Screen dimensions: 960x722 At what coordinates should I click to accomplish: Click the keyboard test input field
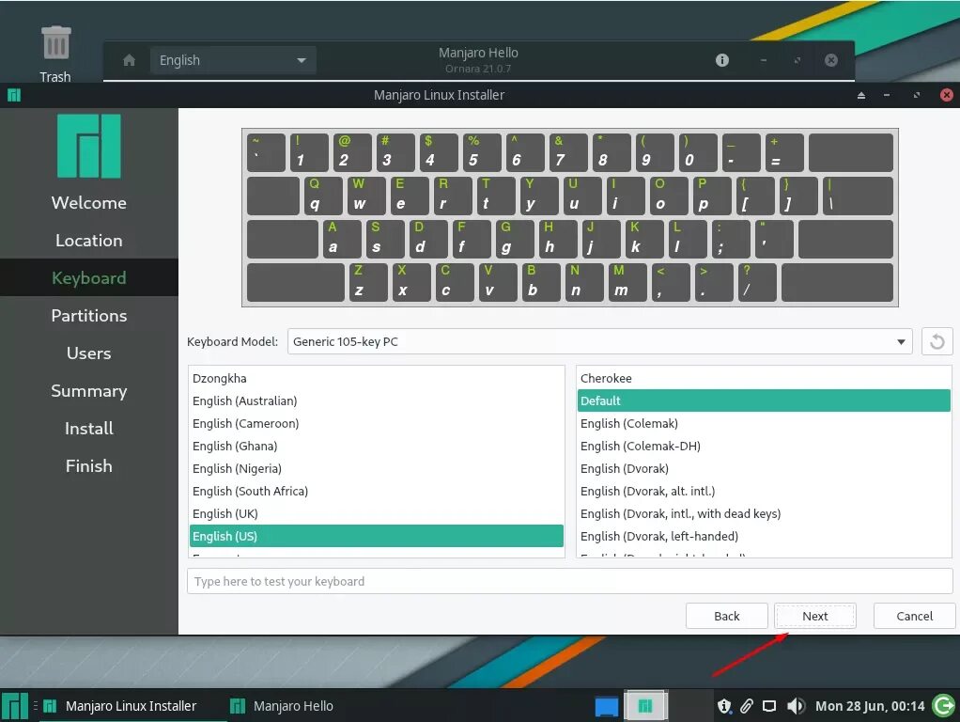[x=570, y=581]
